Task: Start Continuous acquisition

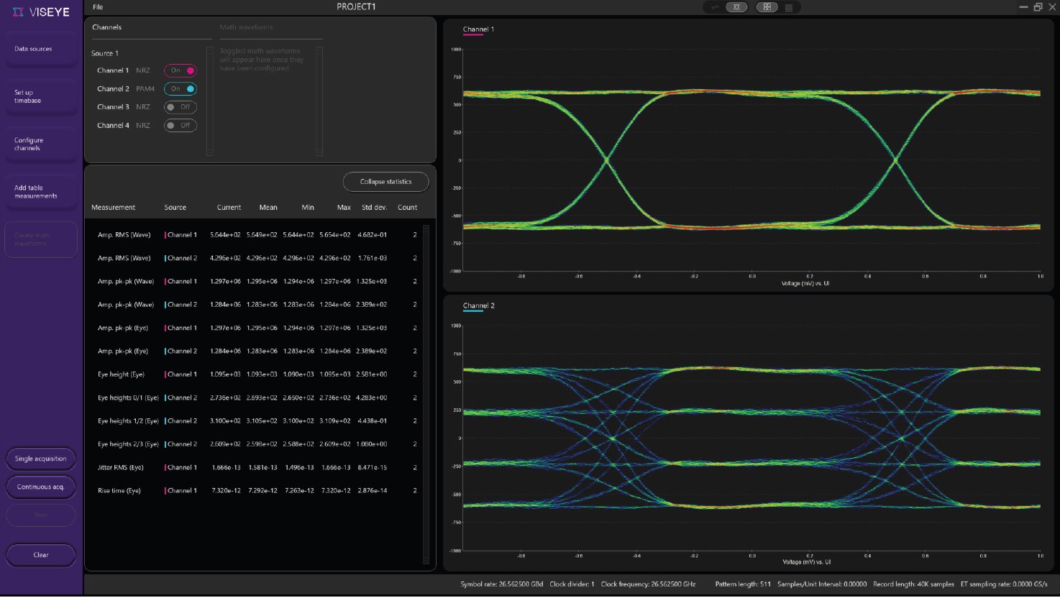Action: 41,487
